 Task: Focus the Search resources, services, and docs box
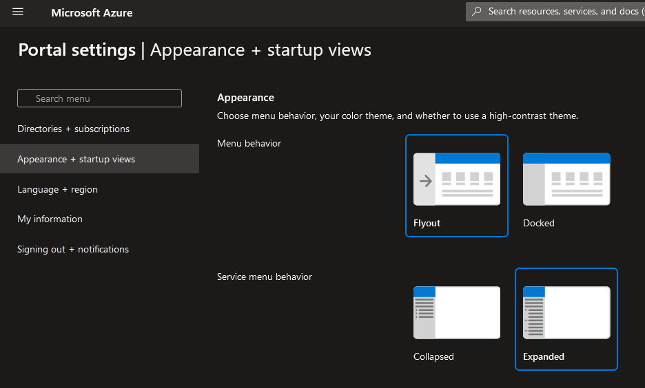click(562, 12)
